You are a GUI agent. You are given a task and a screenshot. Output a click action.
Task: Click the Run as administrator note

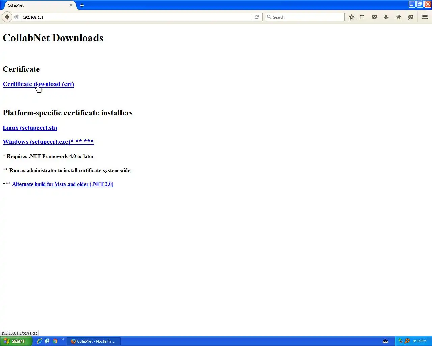[66, 170]
